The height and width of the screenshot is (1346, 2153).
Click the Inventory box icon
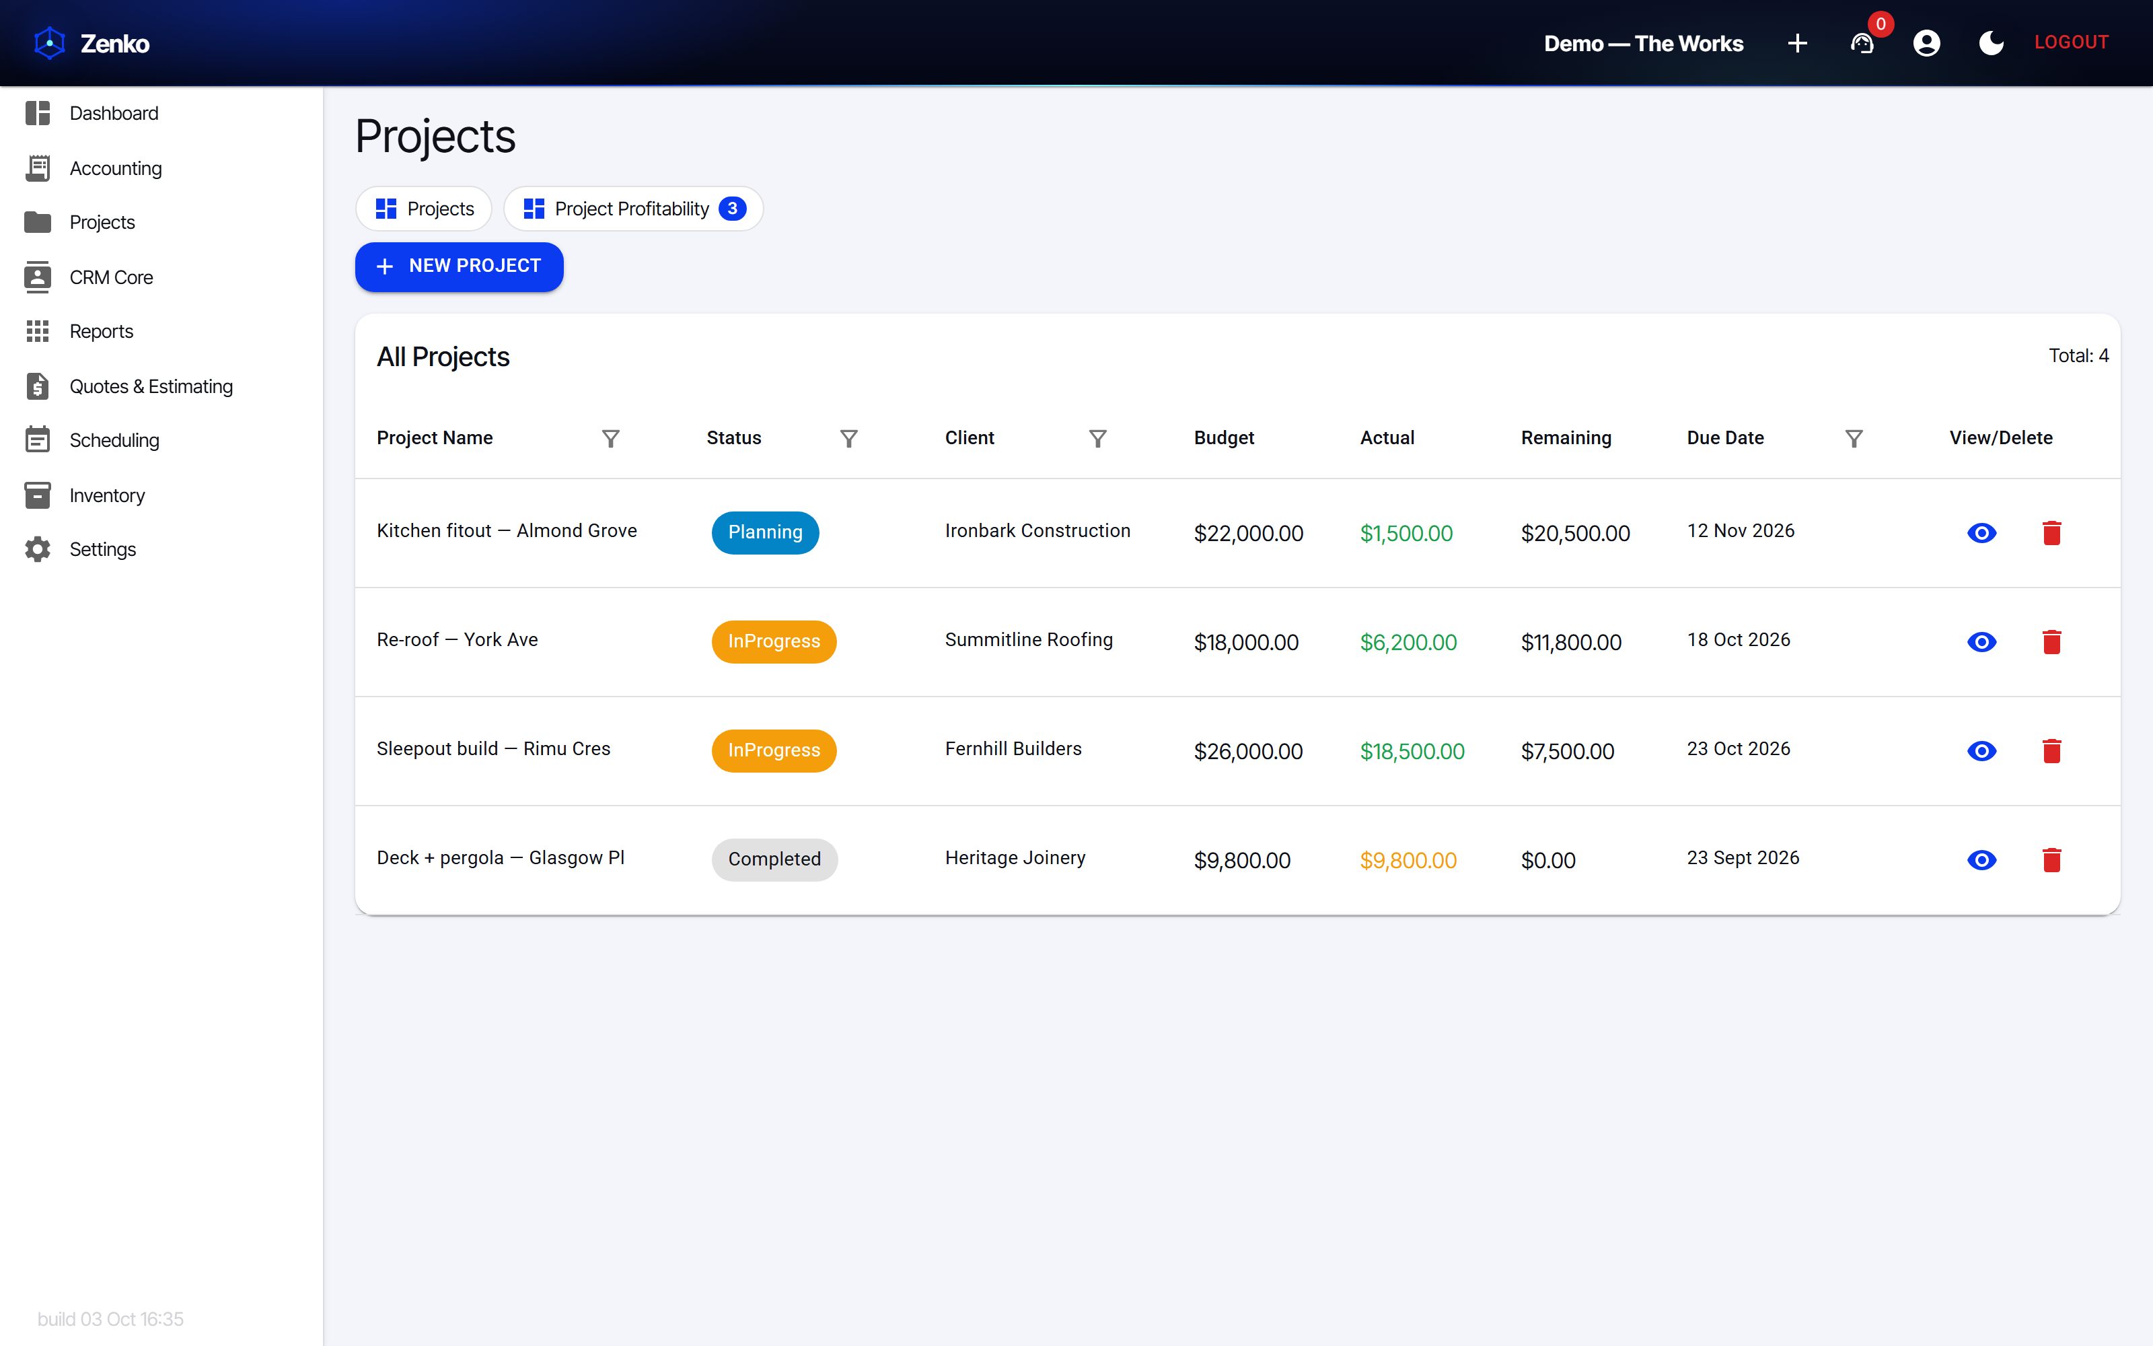[x=38, y=495]
